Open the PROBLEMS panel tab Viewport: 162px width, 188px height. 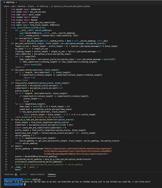pyautogui.click(x=9, y=175)
